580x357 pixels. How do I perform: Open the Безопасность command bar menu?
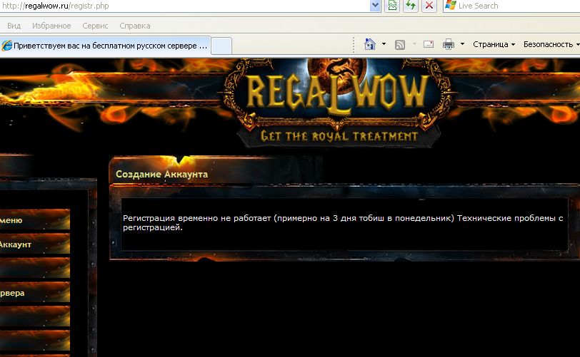[550, 44]
